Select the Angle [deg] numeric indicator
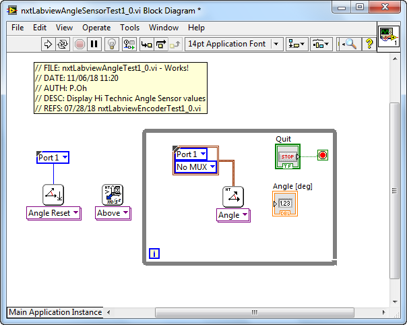This screenshot has width=407, height=325. [x=285, y=204]
